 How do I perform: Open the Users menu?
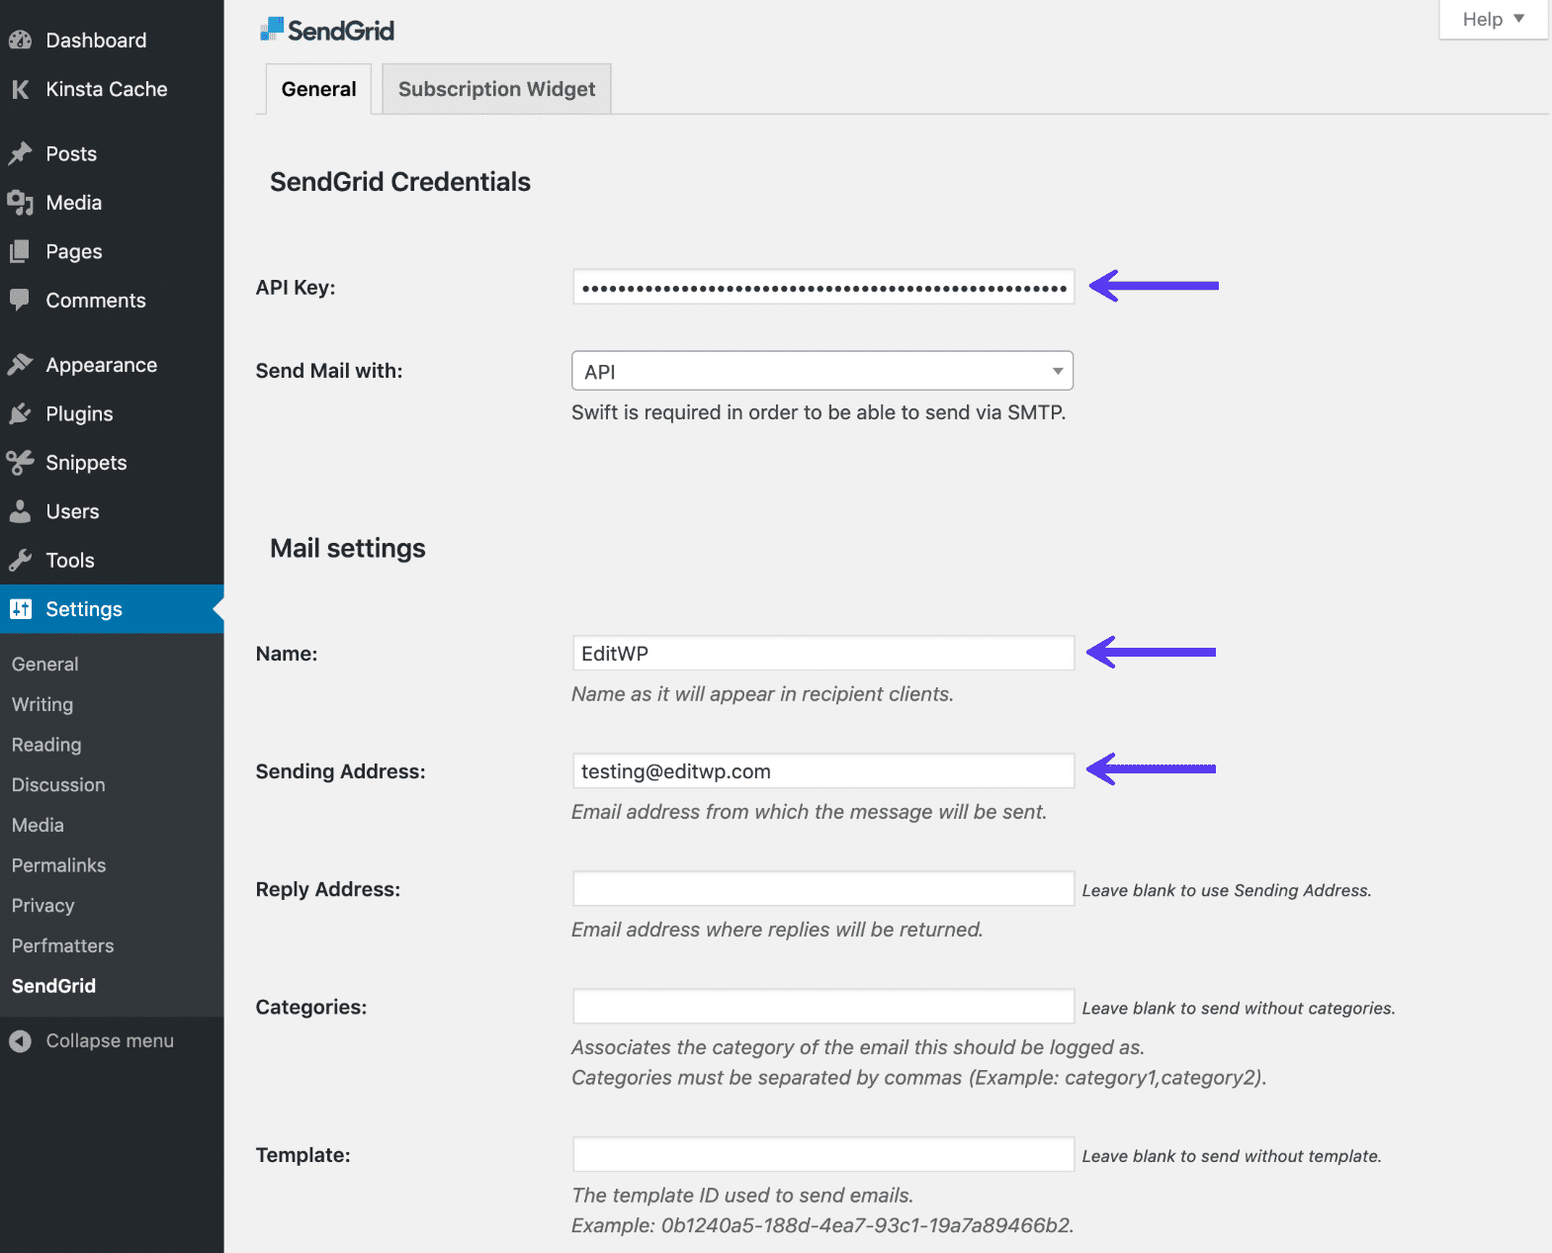72,511
